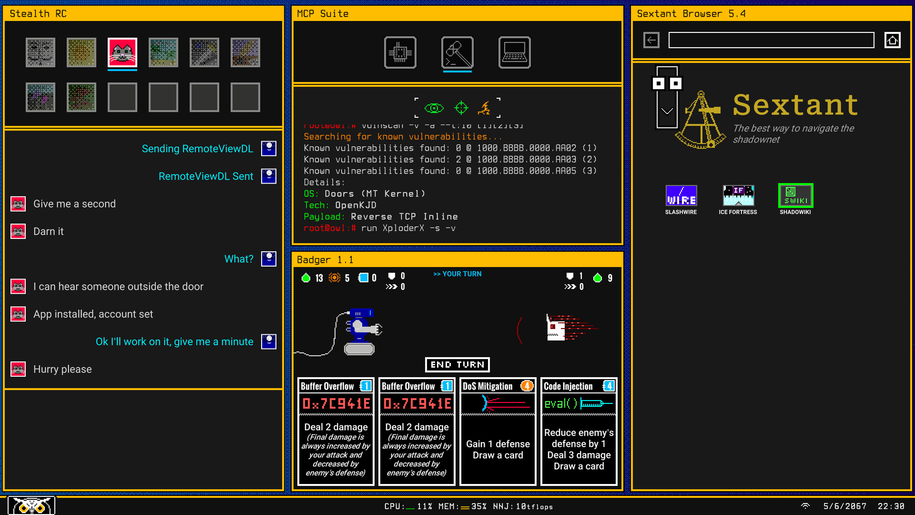
Task: Click the home icon in Sextant Browser
Action: 892,40
